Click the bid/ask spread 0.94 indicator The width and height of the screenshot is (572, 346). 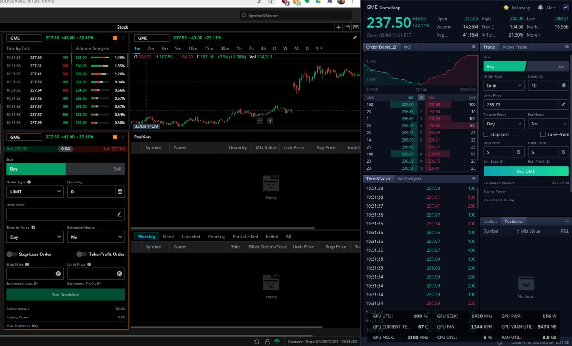[x=65, y=149]
